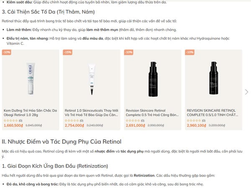Open the Obagi Retinol 1.0 tube image
The height and width of the screenshot is (189, 251).
(31, 78)
